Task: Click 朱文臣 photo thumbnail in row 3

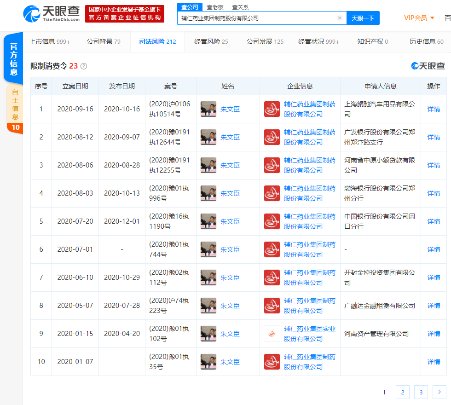Action: click(208, 165)
